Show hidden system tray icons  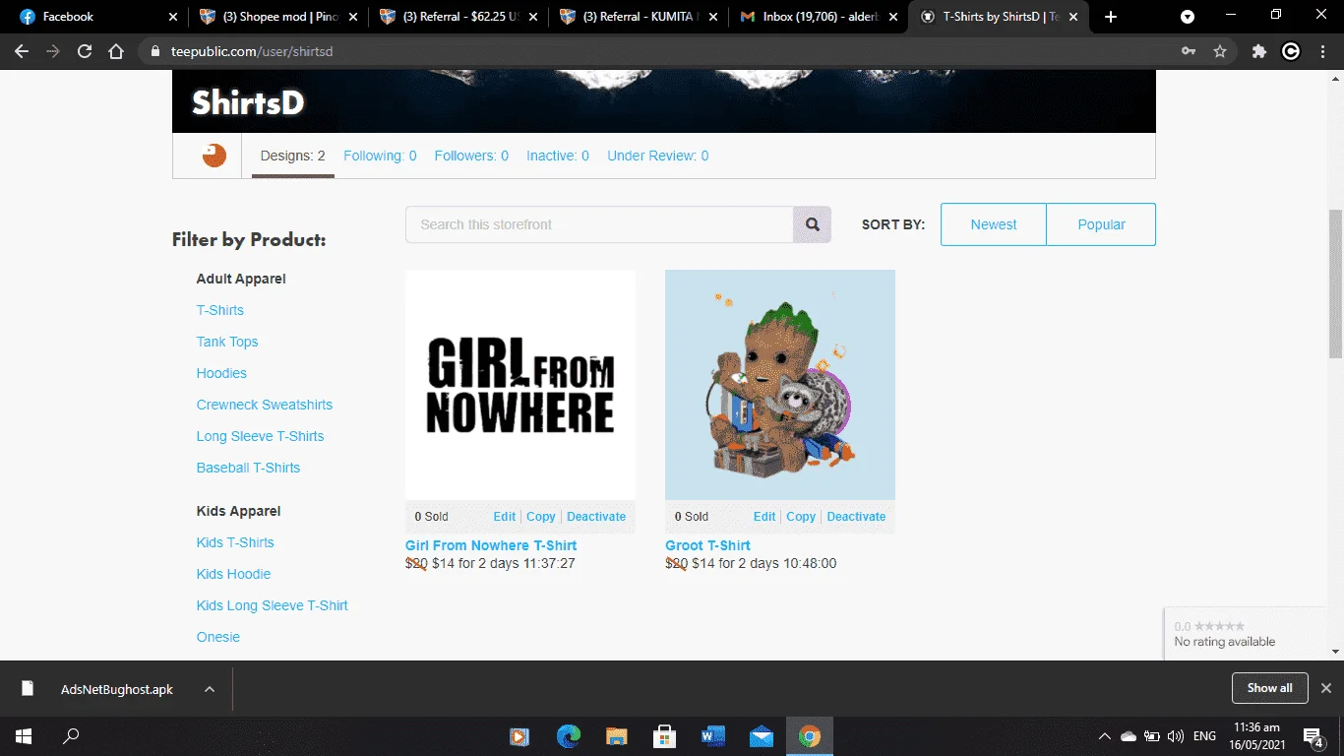1105,736
